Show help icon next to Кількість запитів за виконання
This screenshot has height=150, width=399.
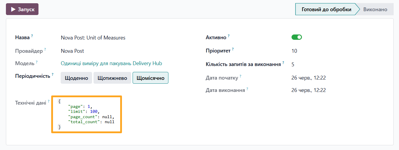click(x=283, y=62)
